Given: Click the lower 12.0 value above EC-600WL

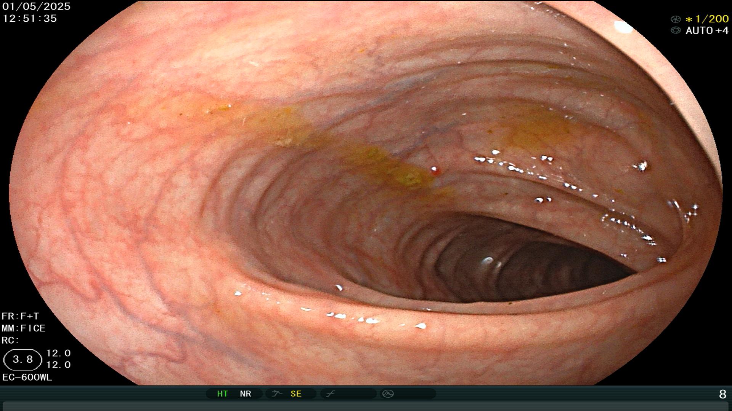Looking at the screenshot, I should [x=58, y=365].
